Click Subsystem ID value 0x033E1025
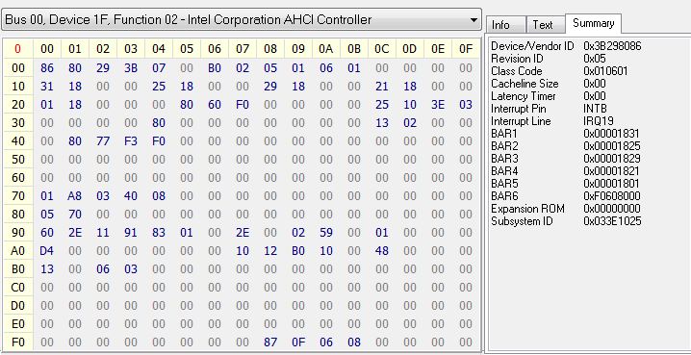This screenshot has width=691, height=355. click(612, 220)
